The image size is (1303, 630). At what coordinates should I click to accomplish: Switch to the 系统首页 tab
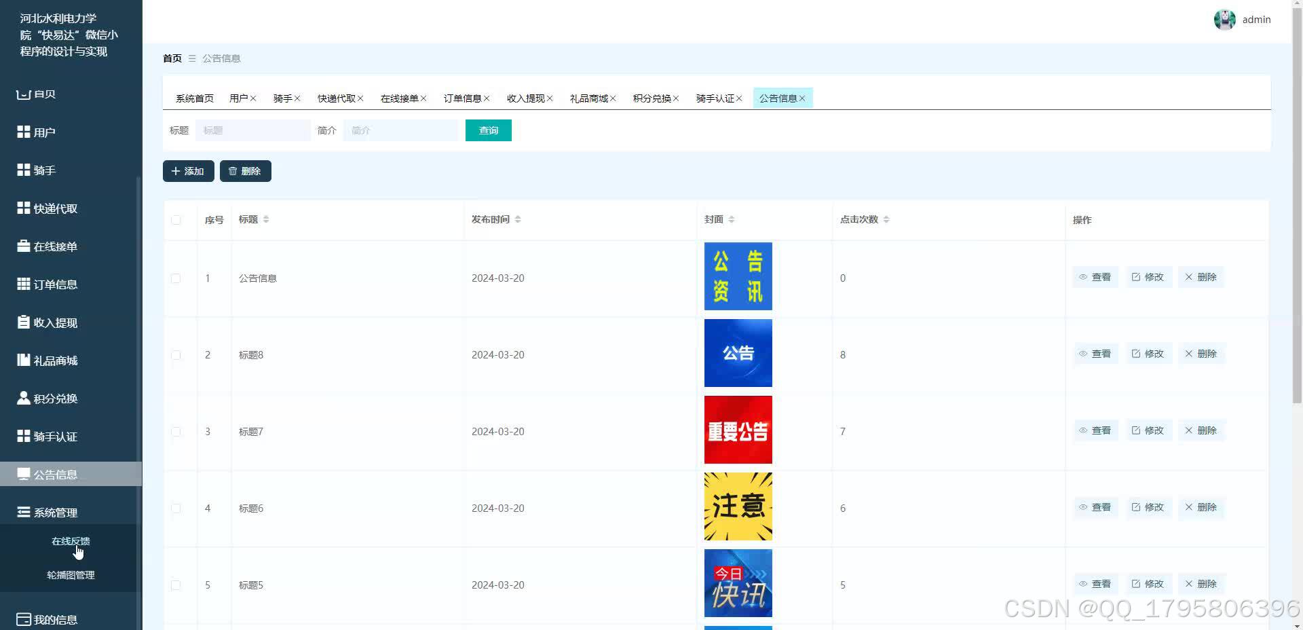pos(195,98)
